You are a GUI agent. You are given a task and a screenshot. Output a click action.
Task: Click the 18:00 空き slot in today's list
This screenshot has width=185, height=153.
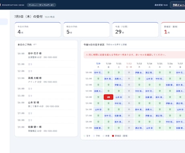46,120
